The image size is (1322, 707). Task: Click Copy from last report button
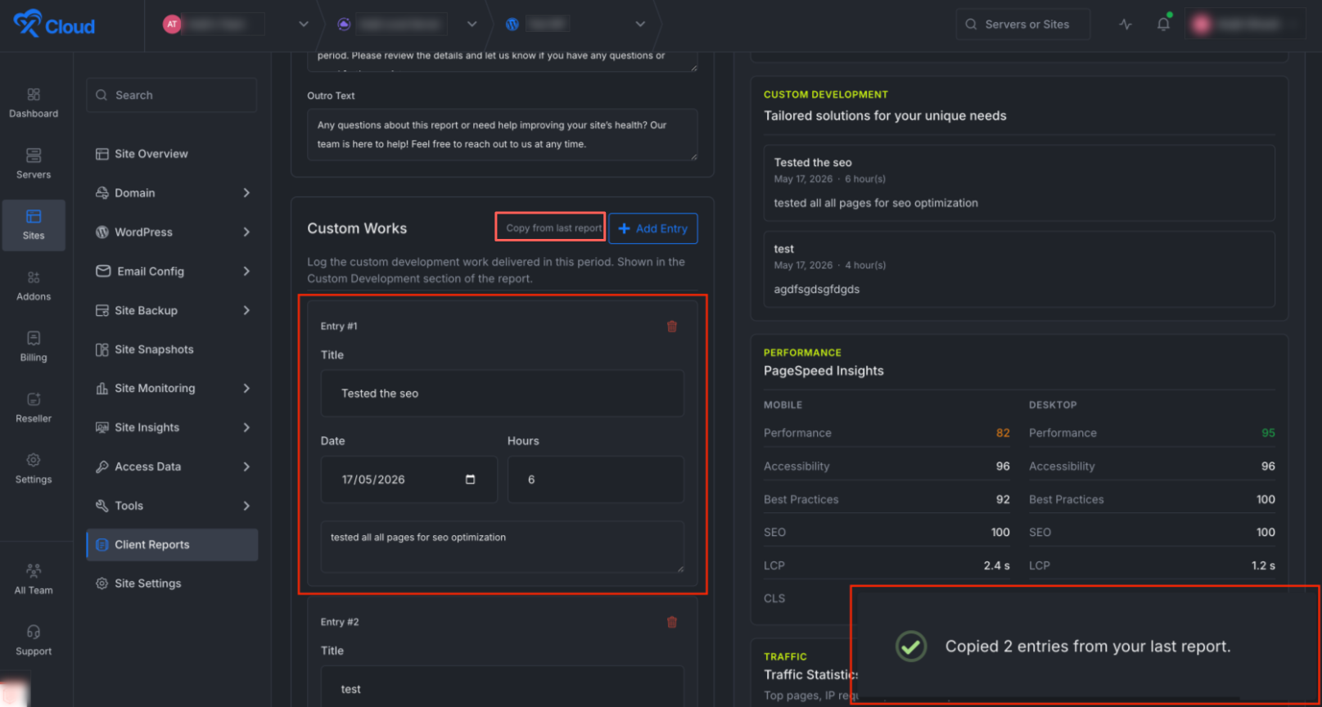pyautogui.click(x=553, y=228)
